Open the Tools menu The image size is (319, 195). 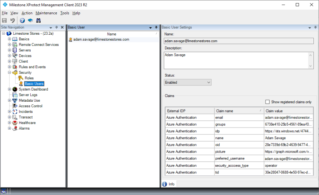pyautogui.click(x=65, y=13)
